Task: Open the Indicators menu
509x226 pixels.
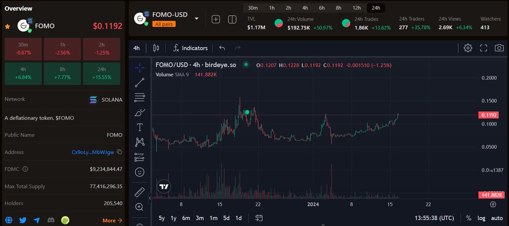Action: tap(190, 48)
